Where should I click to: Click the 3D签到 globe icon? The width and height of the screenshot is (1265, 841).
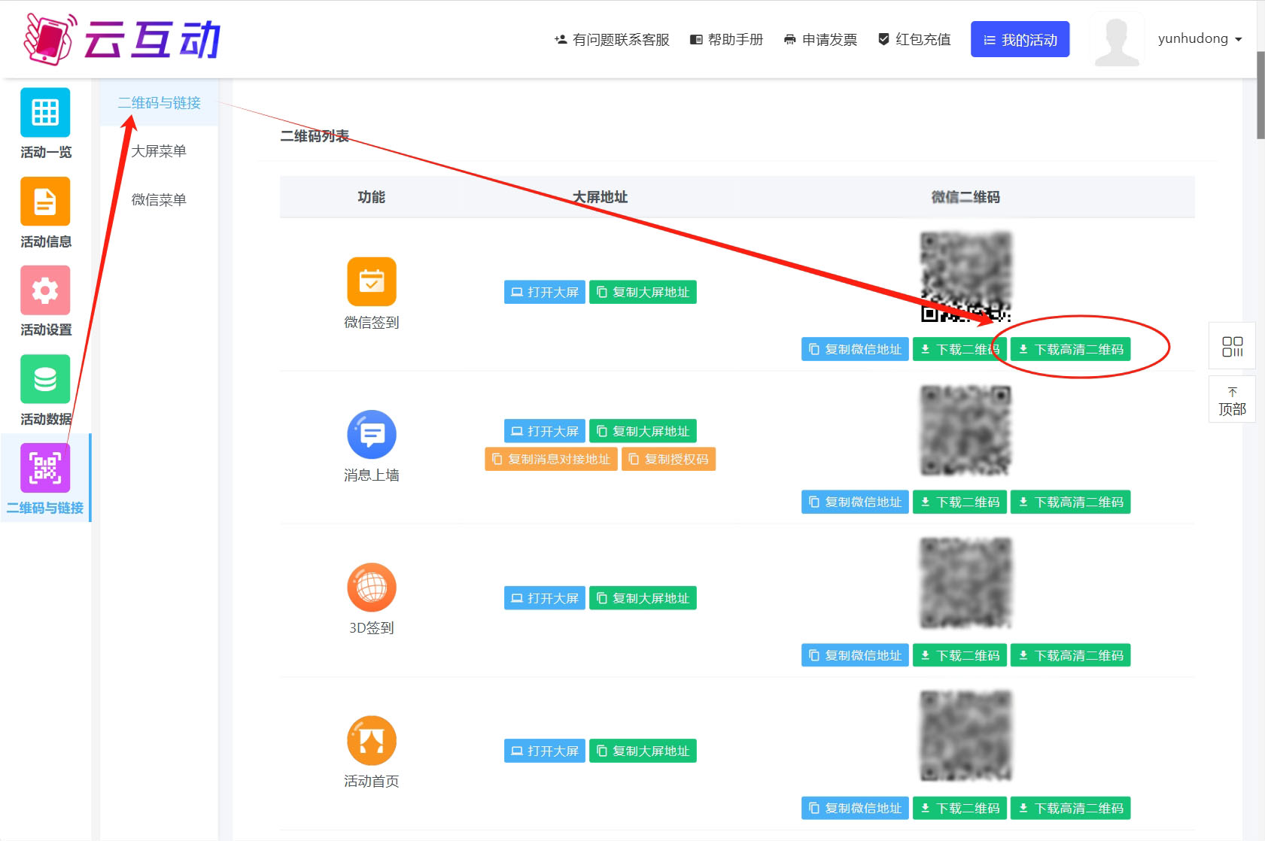click(371, 587)
